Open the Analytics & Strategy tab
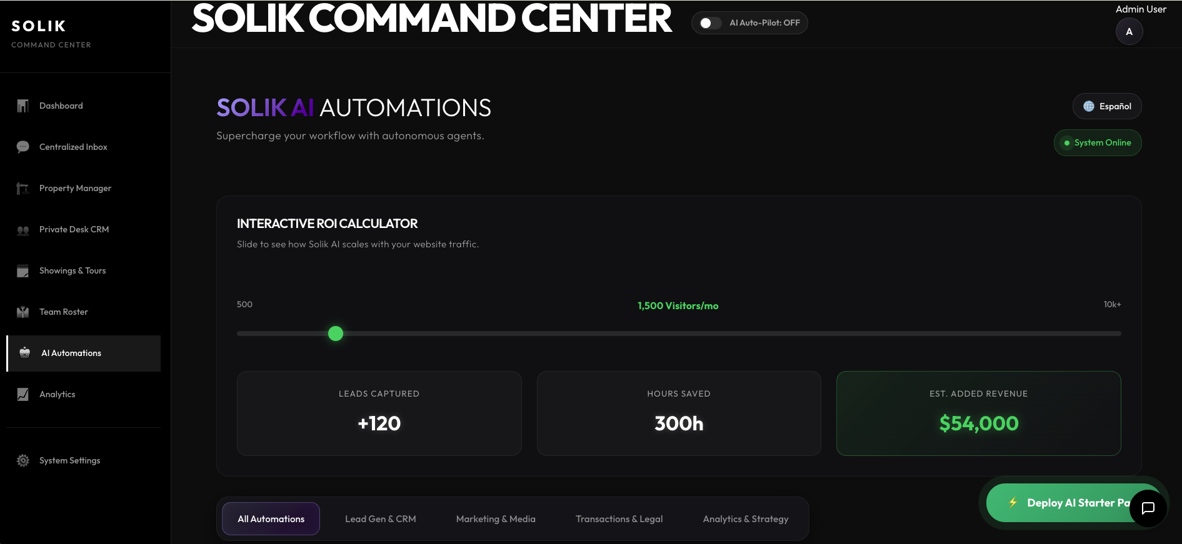This screenshot has height=544, width=1182. [746, 519]
